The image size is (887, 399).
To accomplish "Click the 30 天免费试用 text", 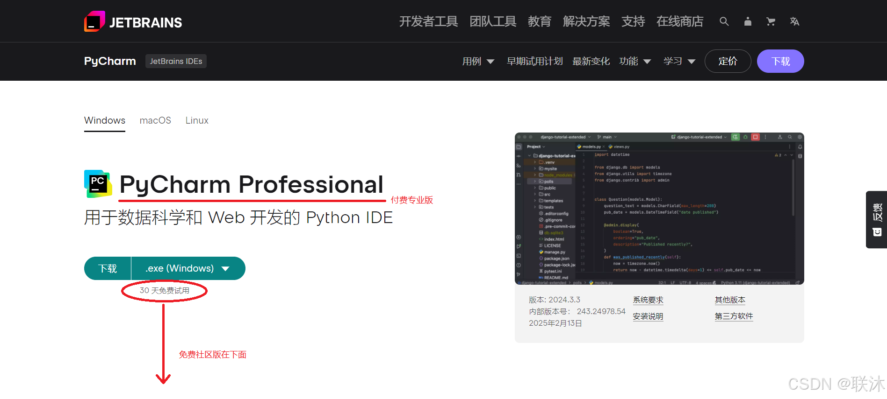I will pos(165,290).
